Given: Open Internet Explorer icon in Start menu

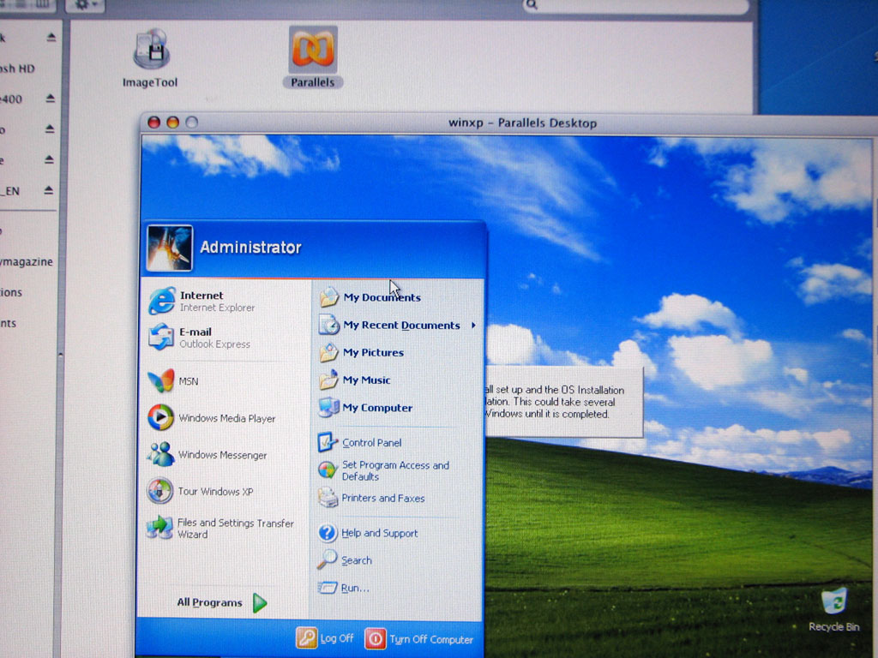Looking at the screenshot, I should coord(161,301).
